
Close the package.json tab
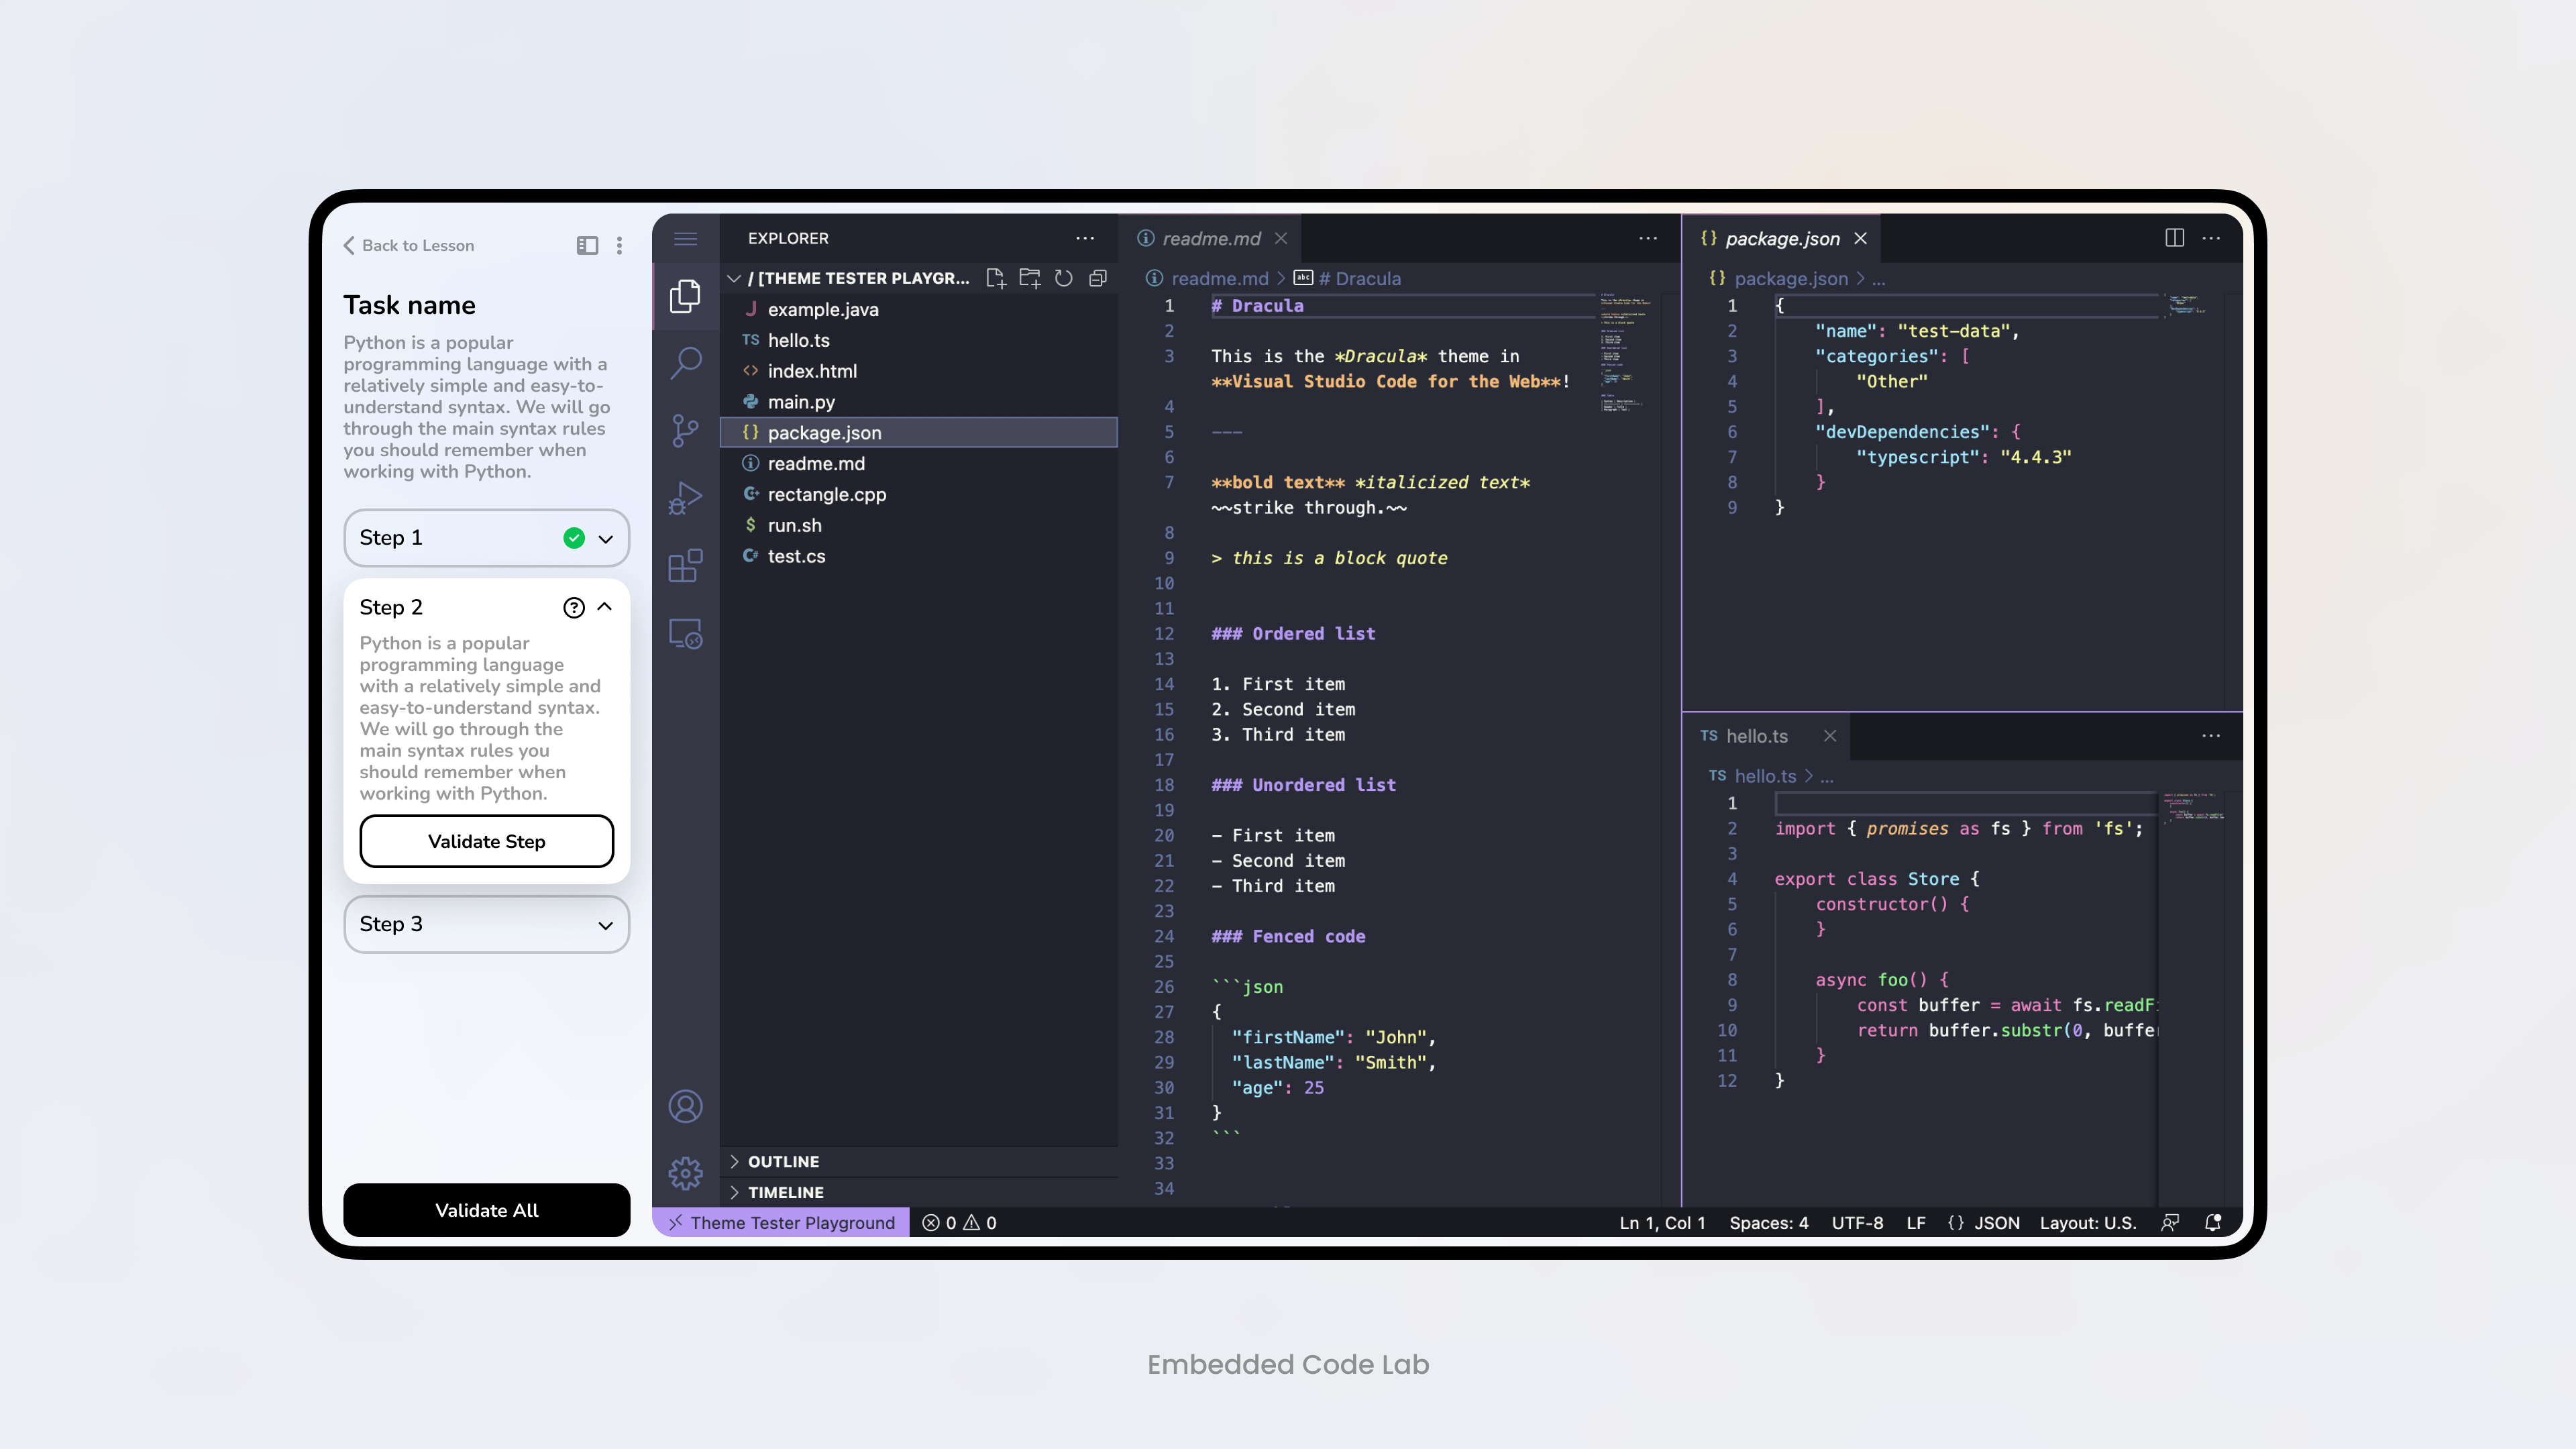click(1860, 238)
